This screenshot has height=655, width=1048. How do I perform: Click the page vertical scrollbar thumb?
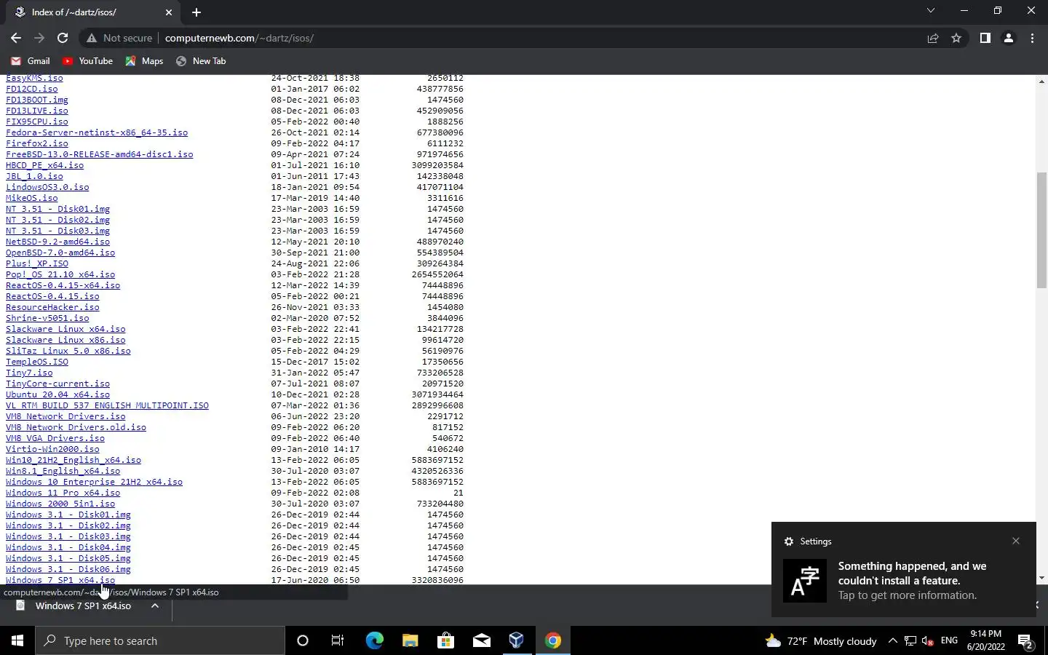[x=1041, y=230]
